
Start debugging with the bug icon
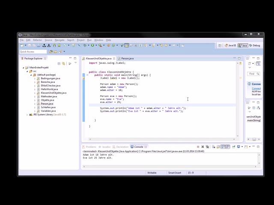coord(85,45)
